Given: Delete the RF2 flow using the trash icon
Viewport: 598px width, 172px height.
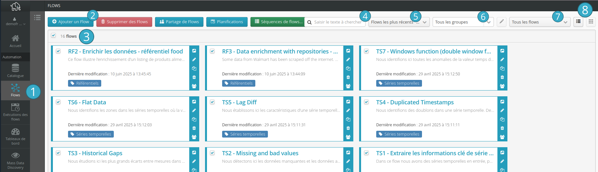Looking at the screenshot, I should point(194,77).
